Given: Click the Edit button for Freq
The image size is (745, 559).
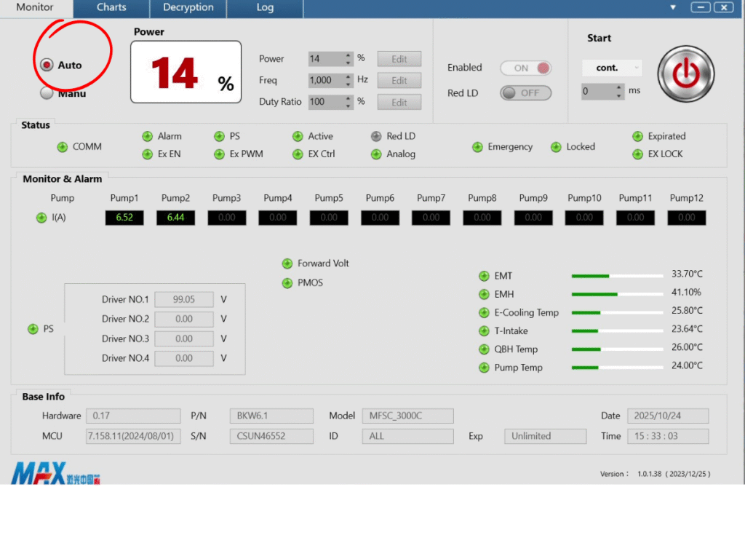Looking at the screenshot, I should click(x=399, y=81).
